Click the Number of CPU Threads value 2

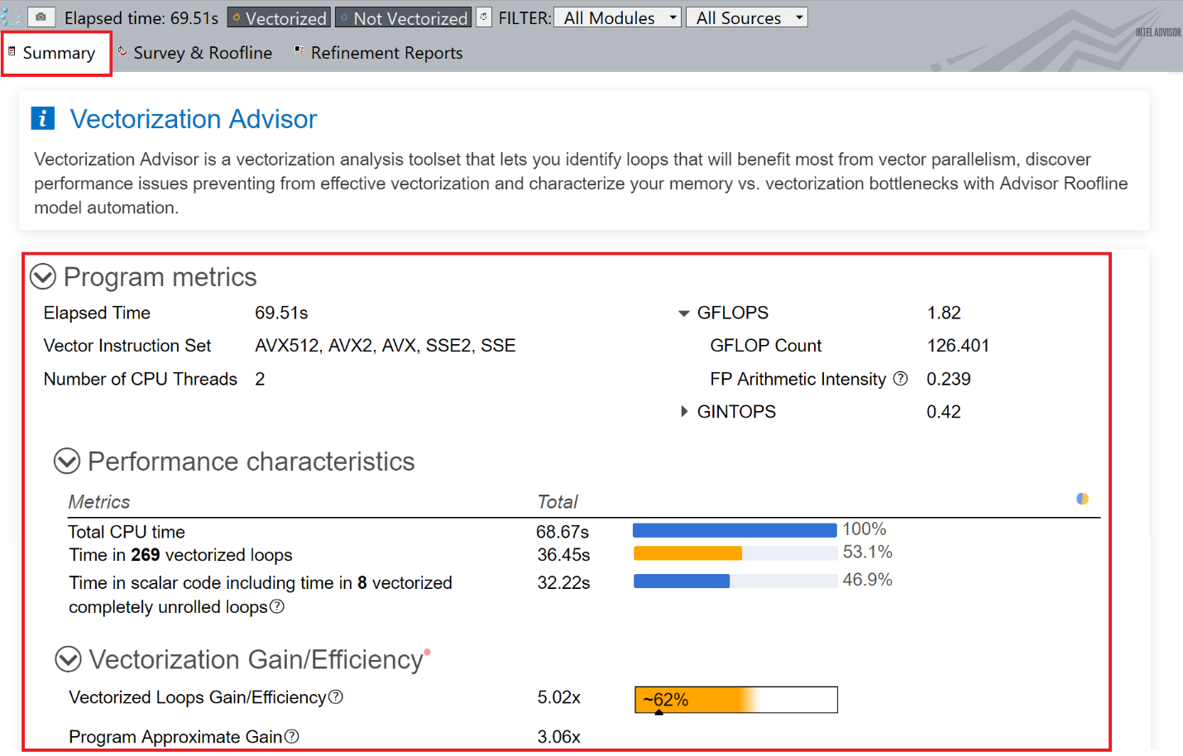260,379
